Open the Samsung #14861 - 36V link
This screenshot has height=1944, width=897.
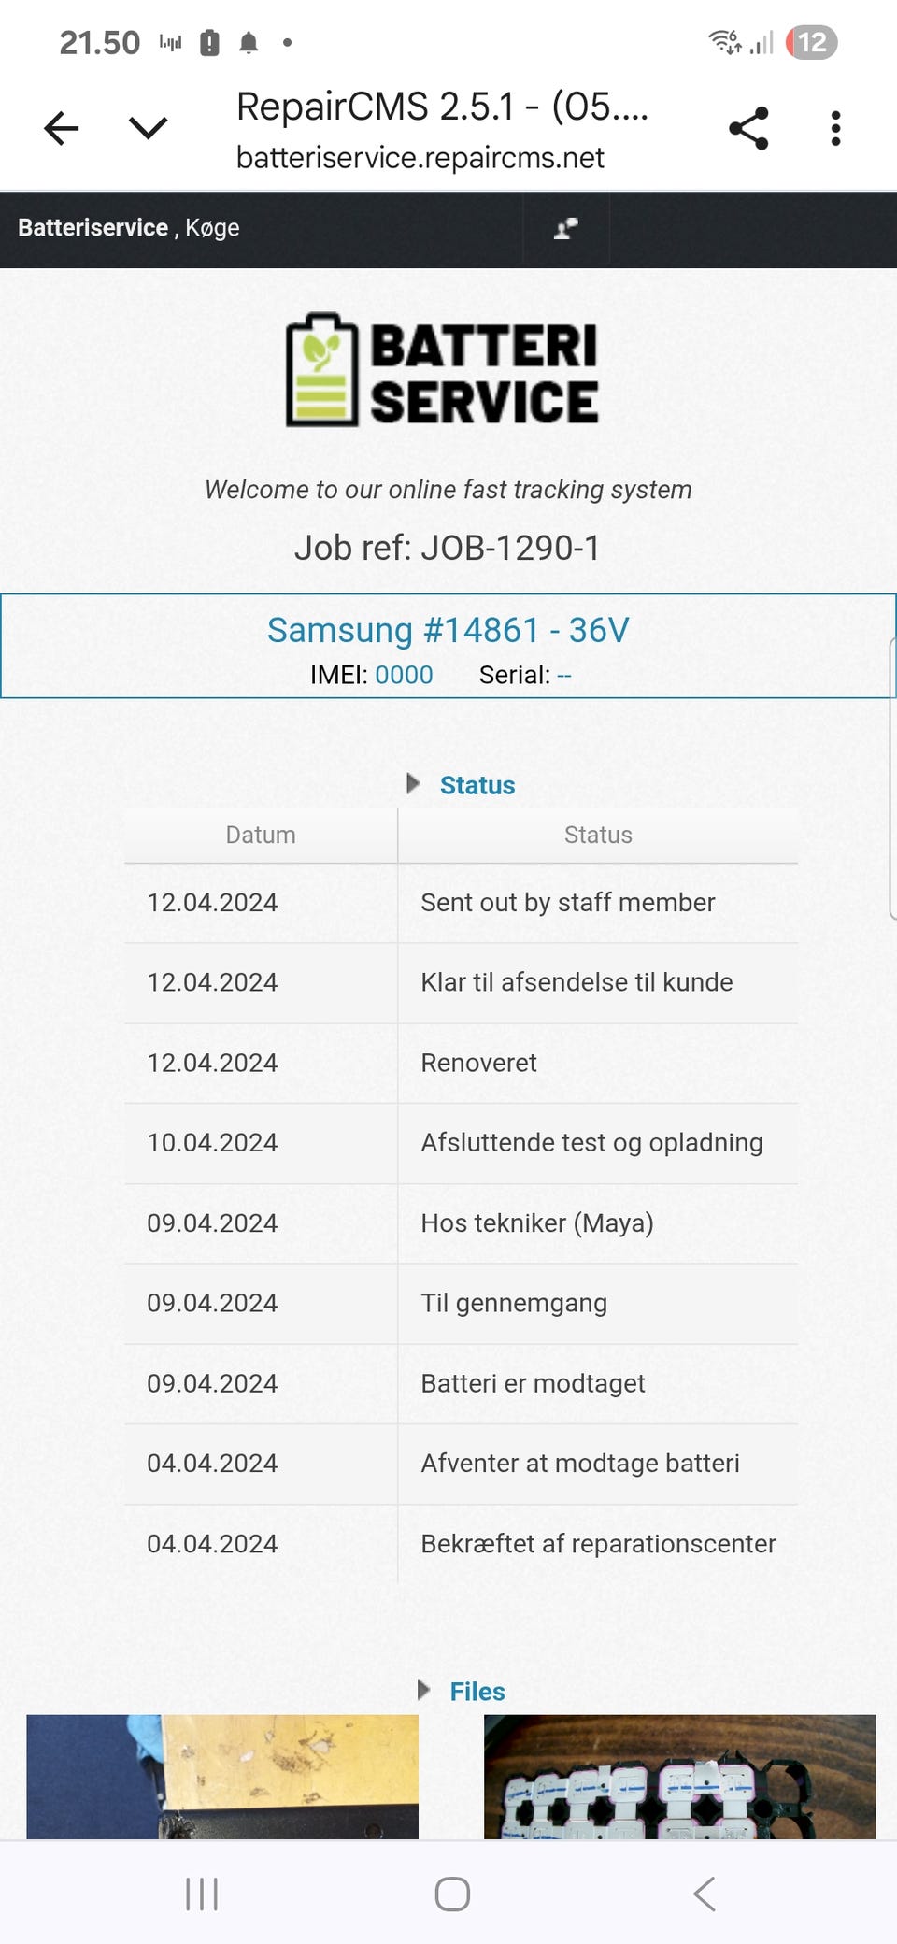coord(448,630)
